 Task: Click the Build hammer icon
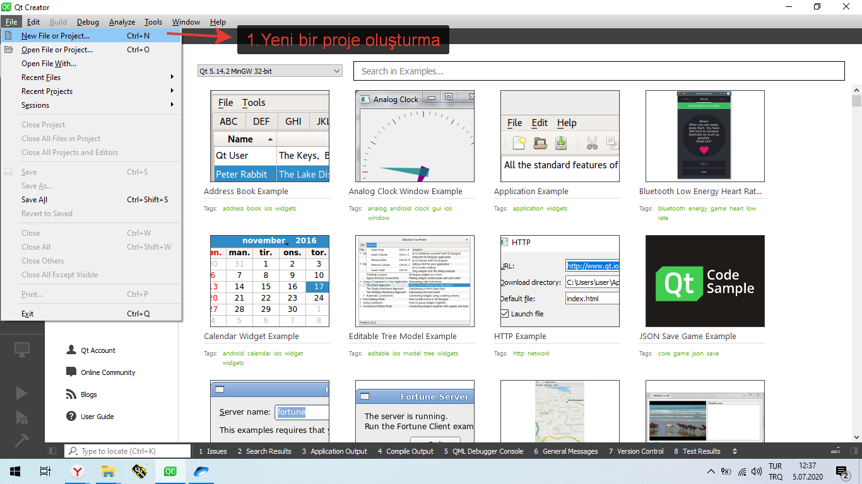[21, 440]
